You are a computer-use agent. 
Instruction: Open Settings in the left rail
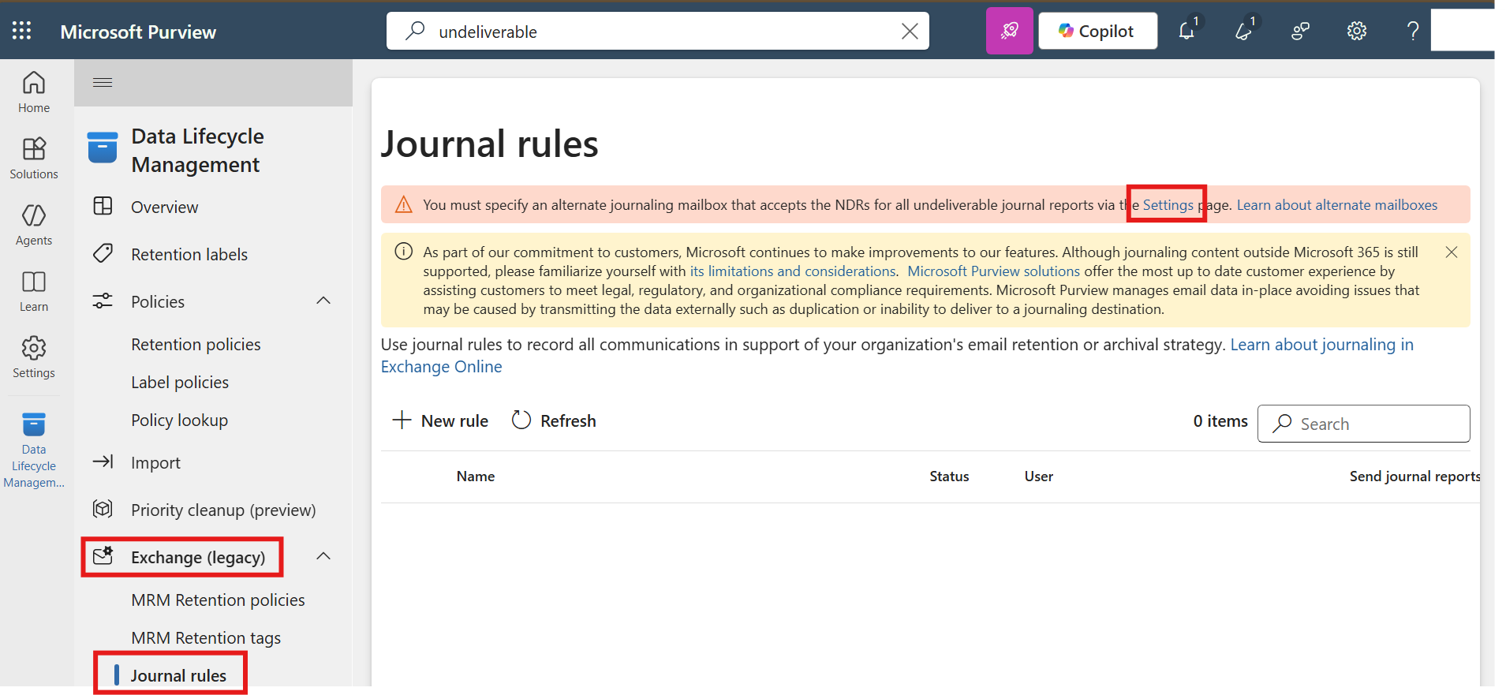point(34,357)
